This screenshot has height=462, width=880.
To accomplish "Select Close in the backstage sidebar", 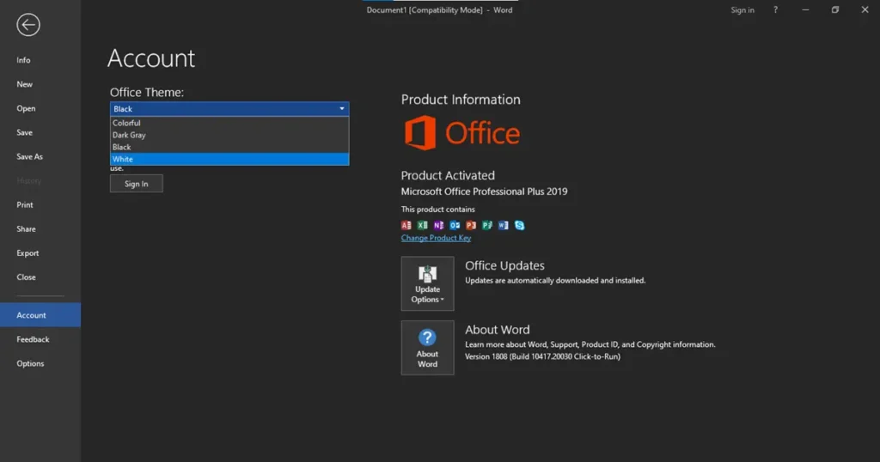I will [40, 277].
